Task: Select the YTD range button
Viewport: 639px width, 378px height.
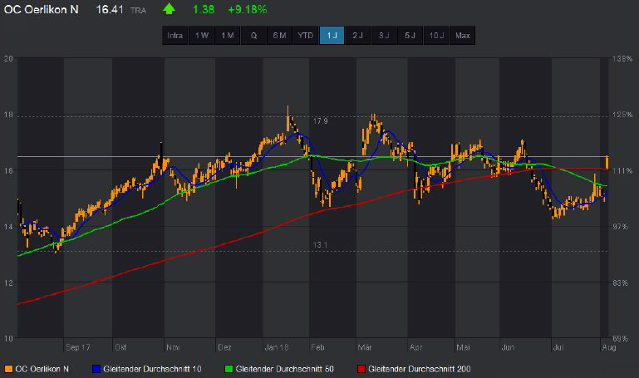Action: point(306,36)
